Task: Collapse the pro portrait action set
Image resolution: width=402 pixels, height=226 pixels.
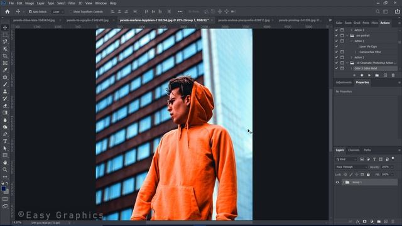Action: [347, 36]
